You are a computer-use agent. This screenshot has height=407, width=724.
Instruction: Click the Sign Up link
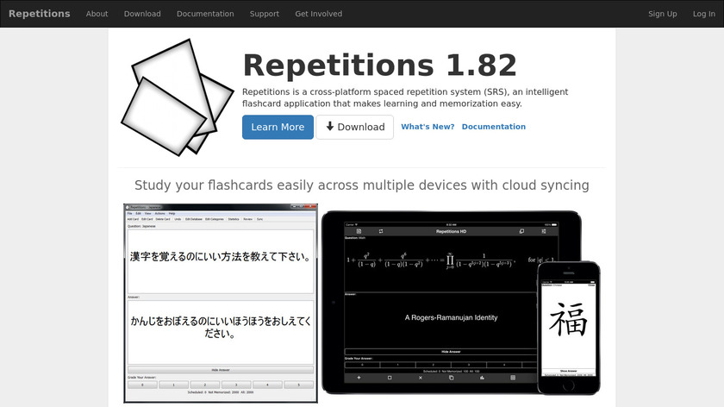point(662,14)
